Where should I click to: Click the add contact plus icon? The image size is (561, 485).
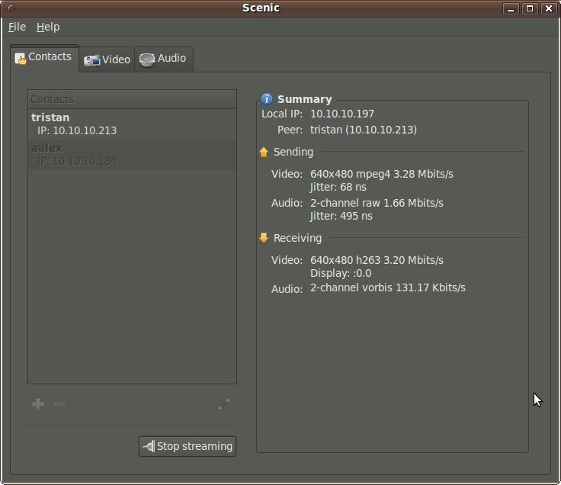click(38, 404)
